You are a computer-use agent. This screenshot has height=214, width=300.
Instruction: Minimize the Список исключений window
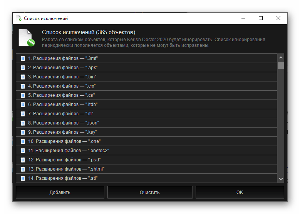click(x=243, y=18)
